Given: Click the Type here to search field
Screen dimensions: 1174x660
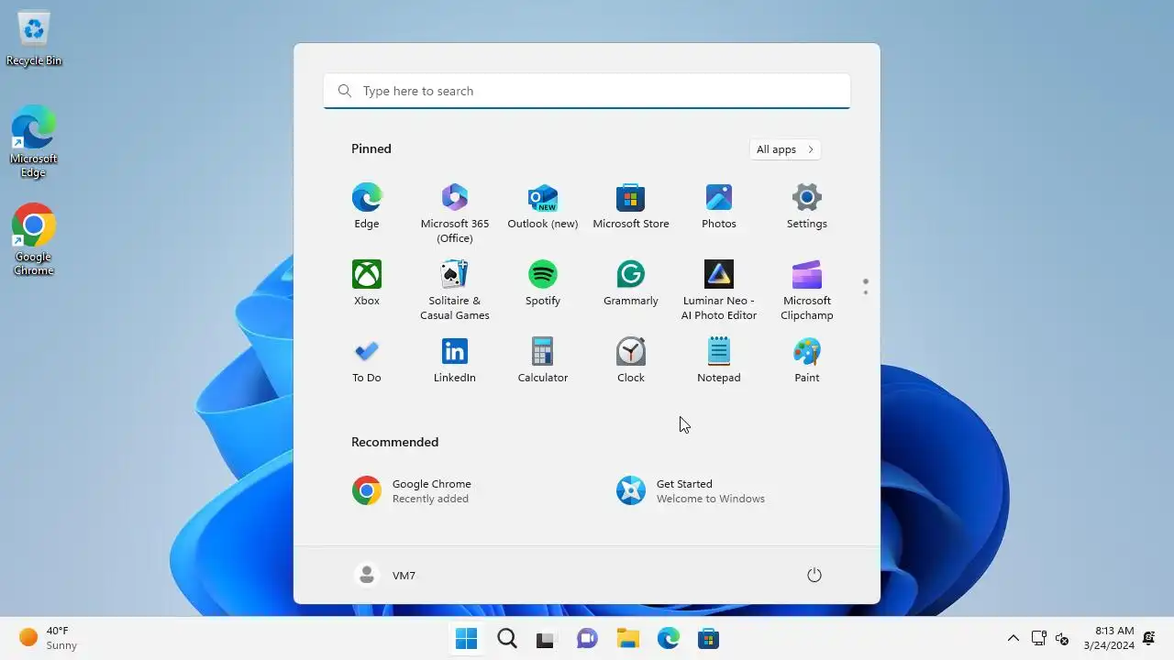Looking at the screenshot, I should [x=587, y=91].
